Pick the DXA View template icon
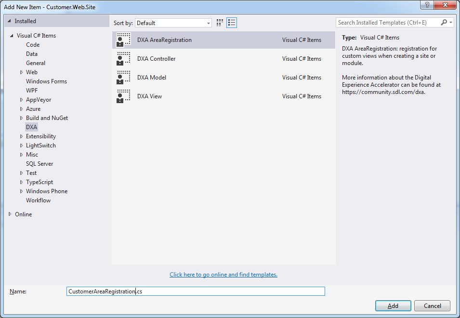This screenshot has height=318, width=460. [x=123, y=96]
